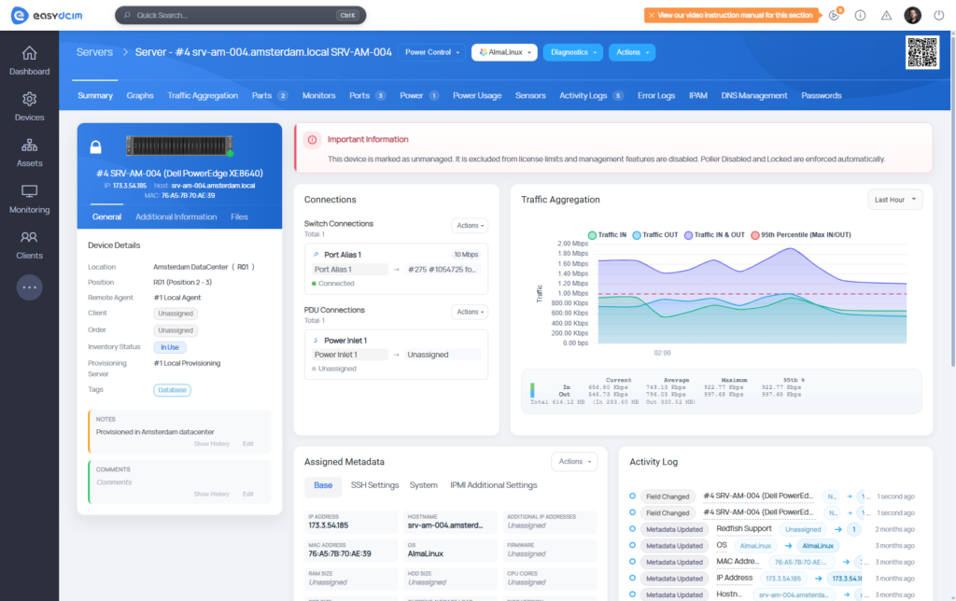Select IPMI Additional Settings metadata tab
Screen dimensions: 956x601
[x=493, y=485]
